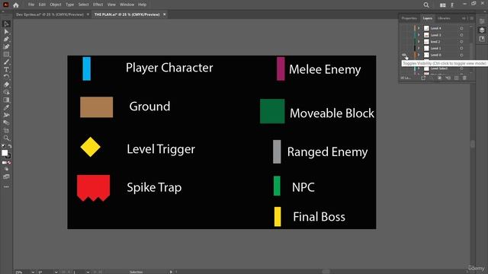Select the Eraser tool

pyautogui.click(x=6, y=84)
